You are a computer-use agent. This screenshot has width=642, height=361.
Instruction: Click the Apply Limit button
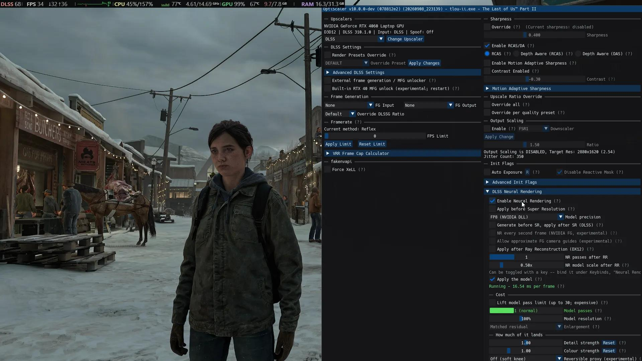pyautogui.click(x=338, y=144)
